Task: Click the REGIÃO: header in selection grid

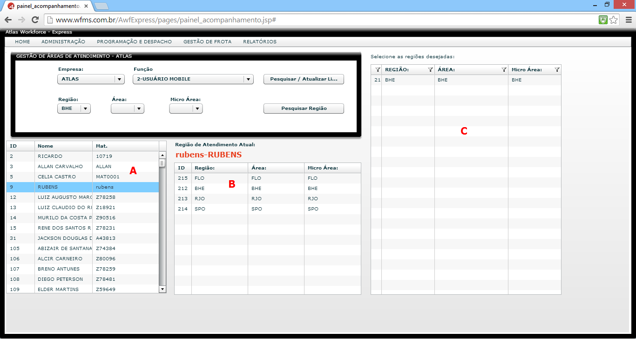Action: pos(408,70)
